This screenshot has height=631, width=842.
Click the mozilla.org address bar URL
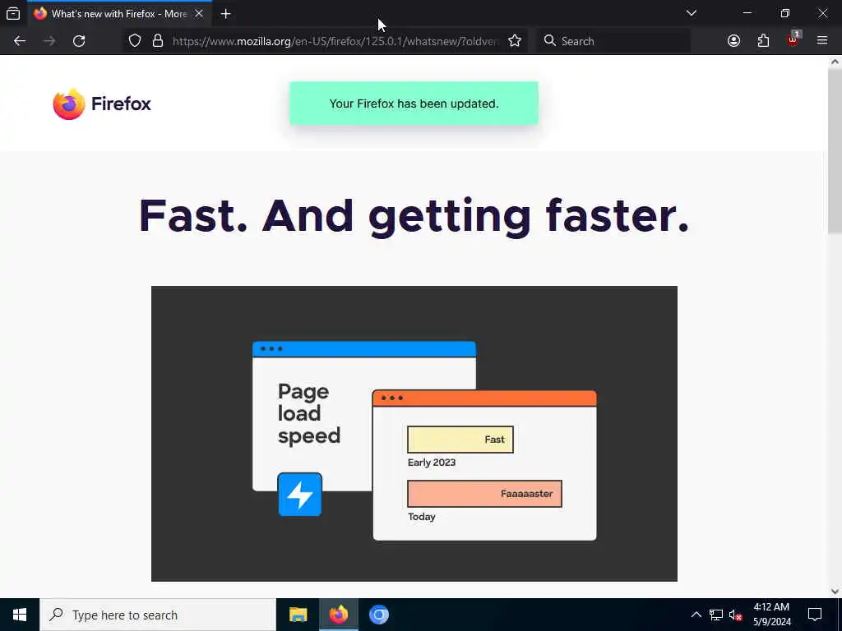click(335, 41)
